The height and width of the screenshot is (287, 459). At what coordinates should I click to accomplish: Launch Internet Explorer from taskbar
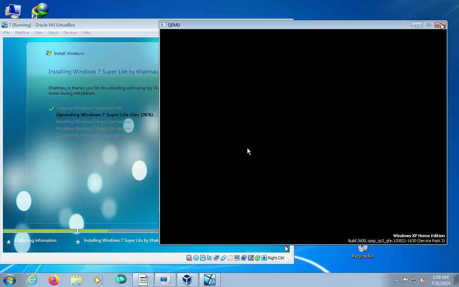point(32,280)
